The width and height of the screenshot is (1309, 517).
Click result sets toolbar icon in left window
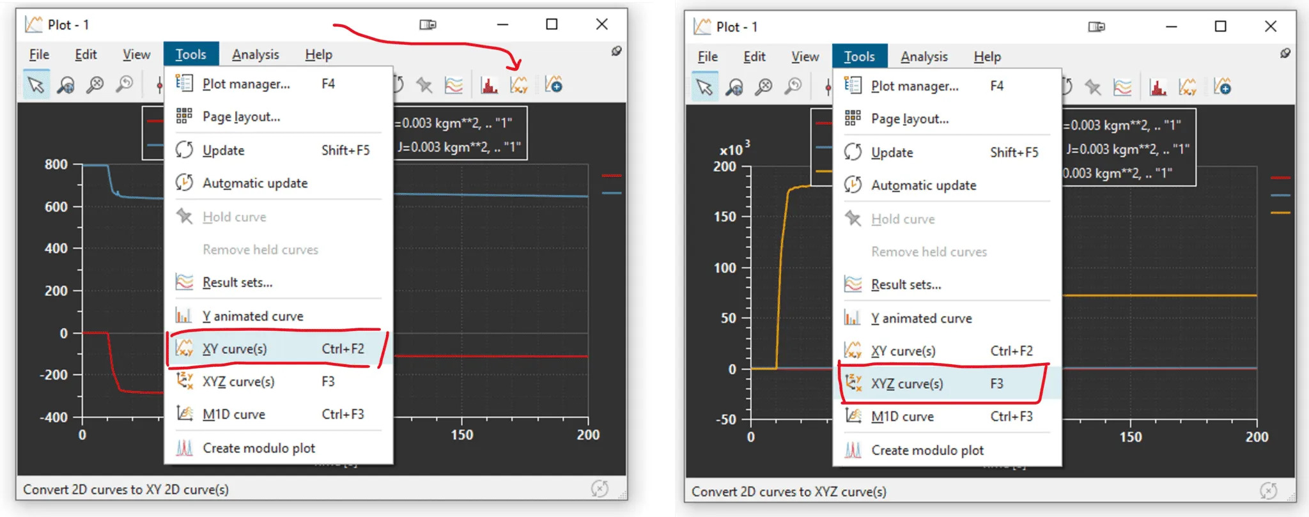[x=454, y=85]
